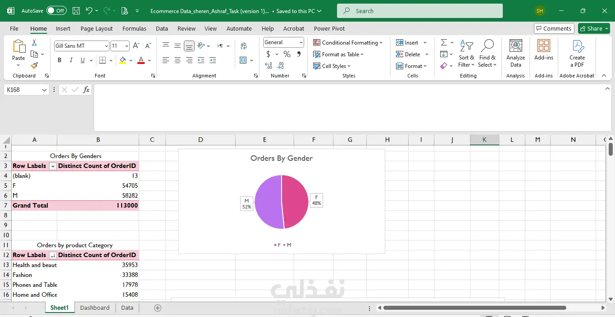This screenshot has height=317, width=615.
Task: Click the Share button
Action: click(594, 28)
